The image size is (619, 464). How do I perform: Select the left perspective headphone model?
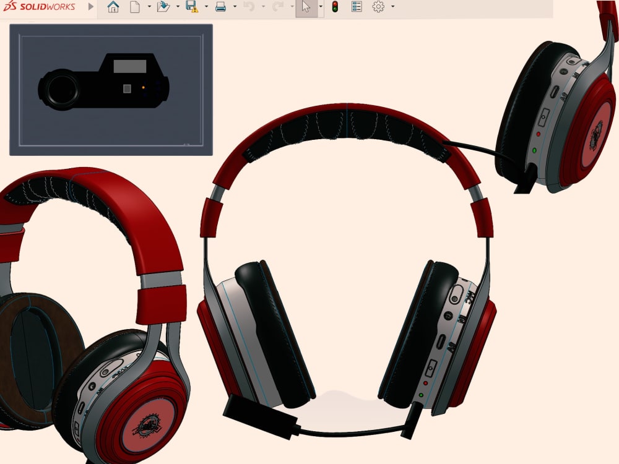[93, 316]
